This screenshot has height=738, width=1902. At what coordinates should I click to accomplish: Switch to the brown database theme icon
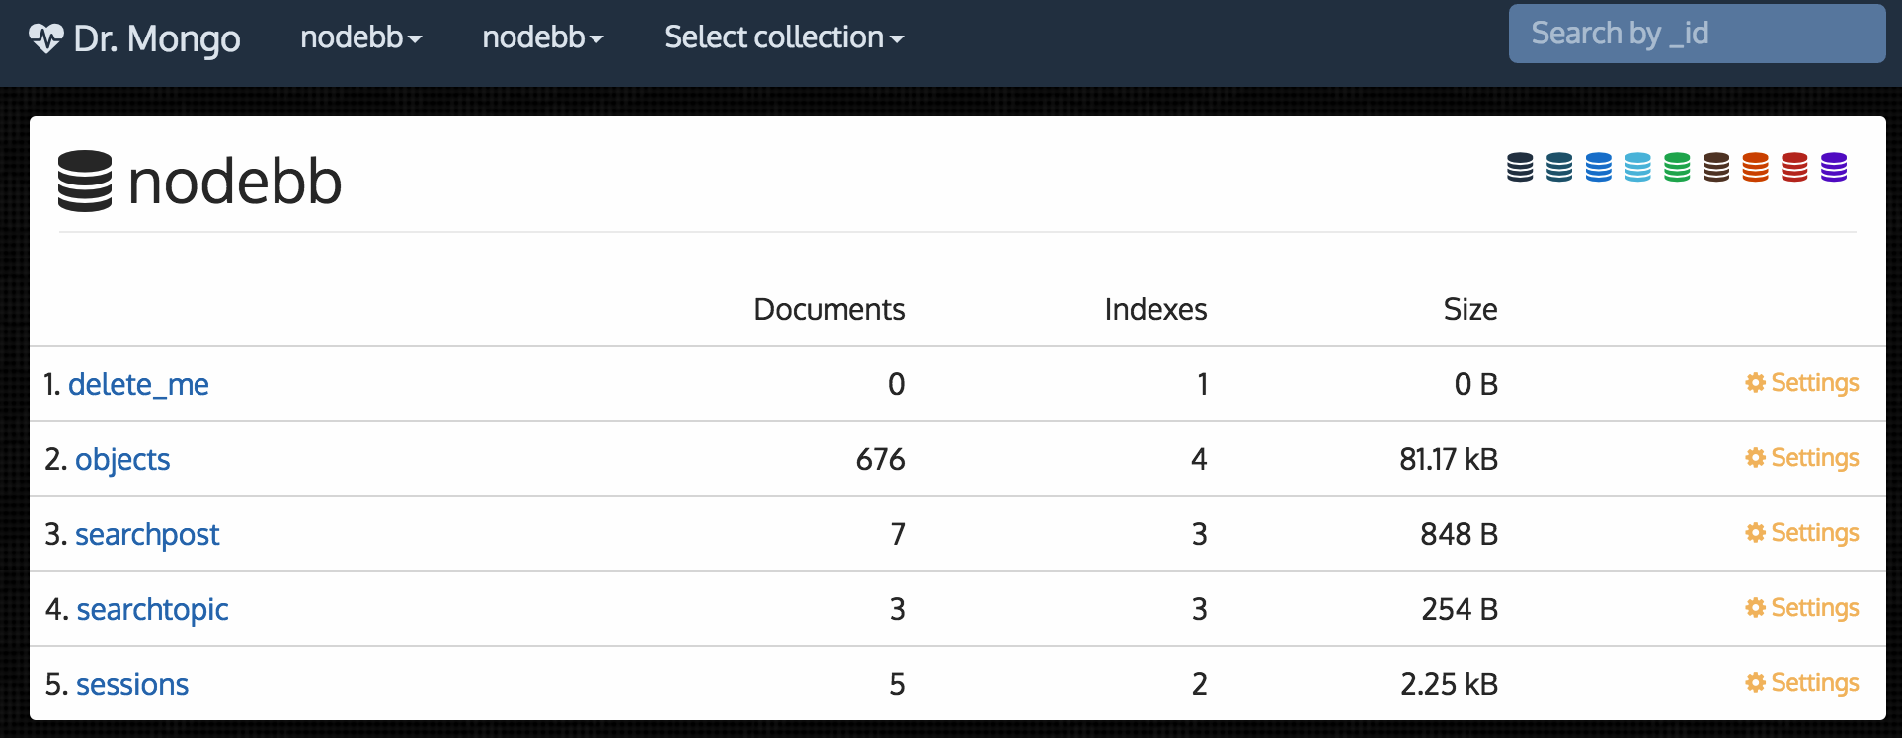[1716, 167]
